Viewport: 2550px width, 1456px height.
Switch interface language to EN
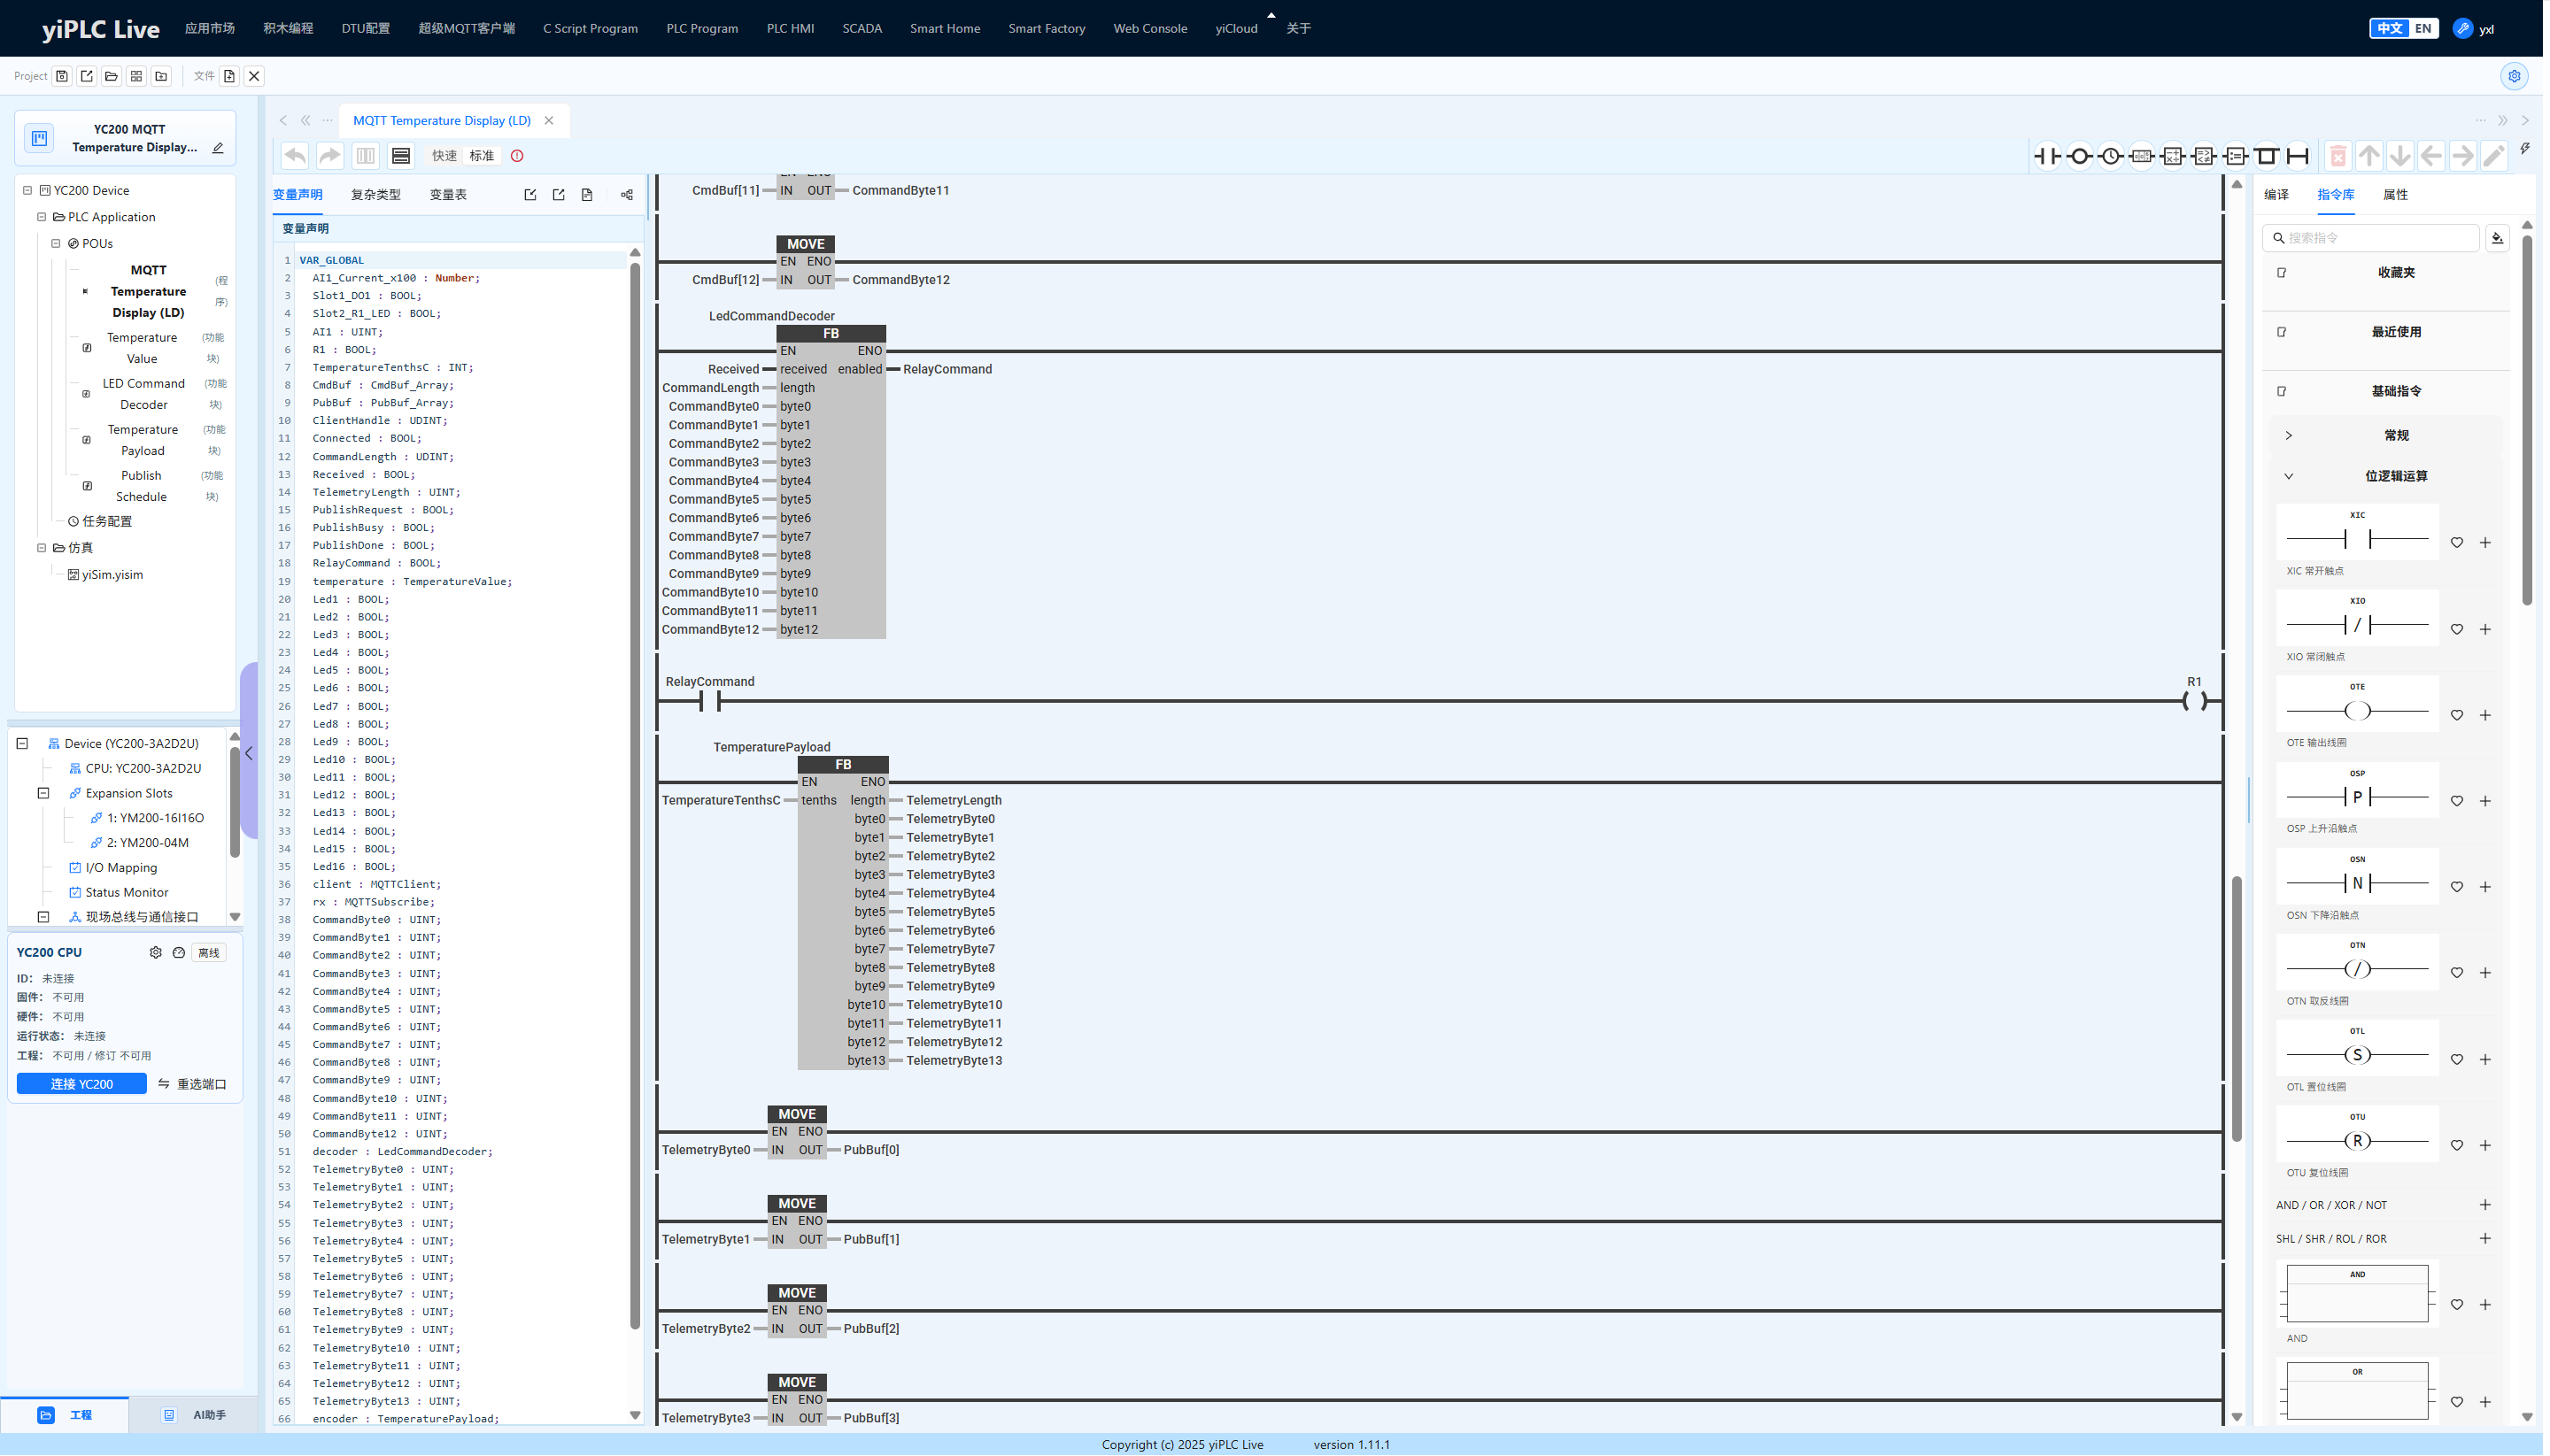(2422, 28)
